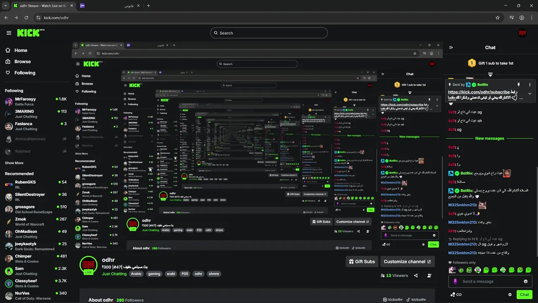Toggle the chat leaderboard collapse handle
This screenshot has height=303, width=538.
(x=490, y=74)
